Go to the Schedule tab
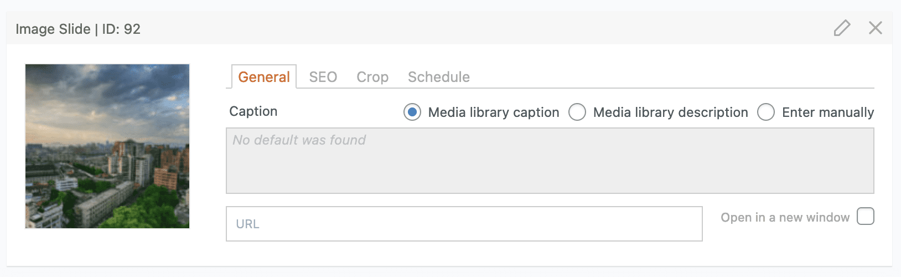Viewport: 901px width, 277px height. (x=438, y=77)
